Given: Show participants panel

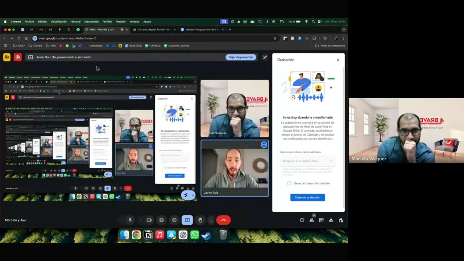Looking at the screenshot, I should coord(312,220).
